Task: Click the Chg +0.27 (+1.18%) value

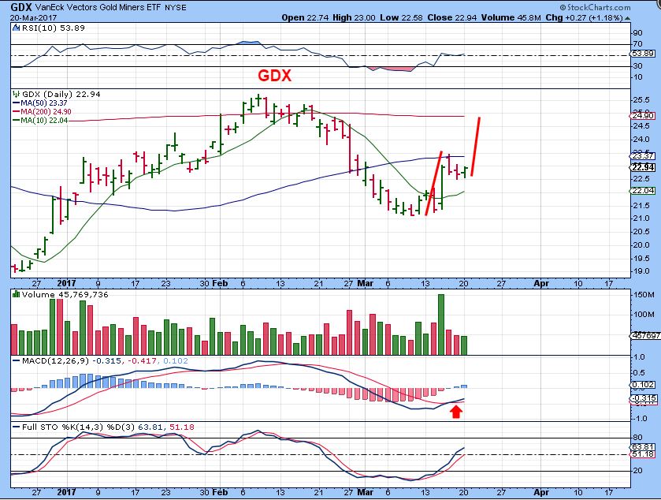Action: click(584, 17)
